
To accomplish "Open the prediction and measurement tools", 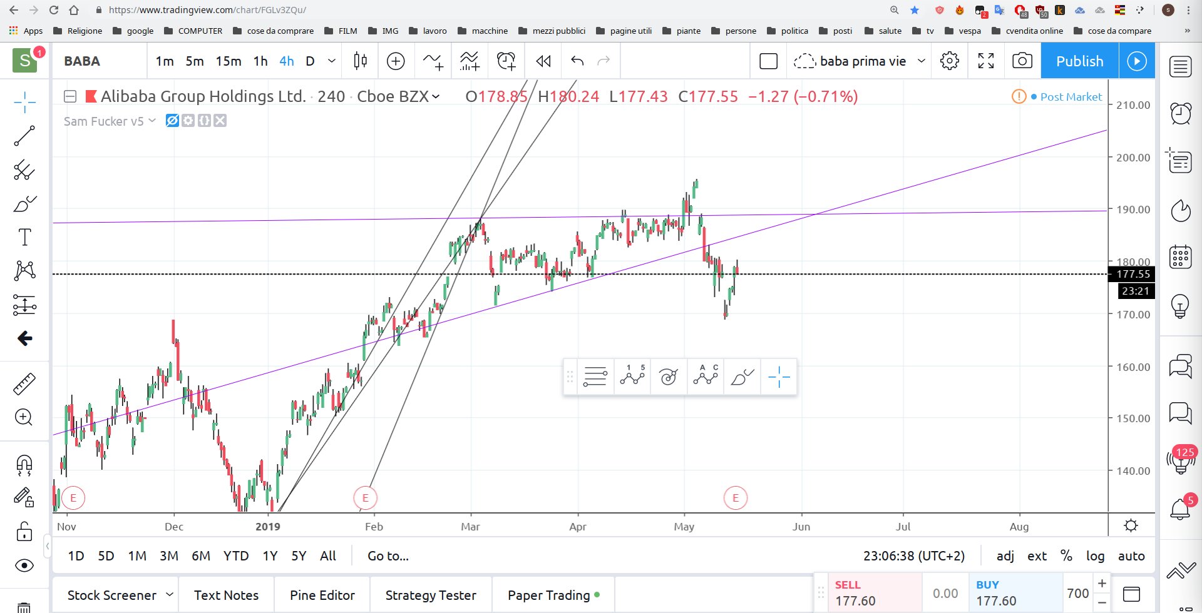I will [24, 305].
